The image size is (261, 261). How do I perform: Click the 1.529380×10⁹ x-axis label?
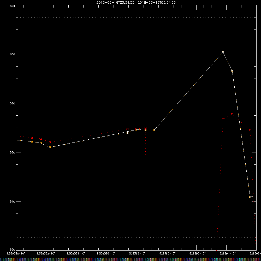click(16, 253)
